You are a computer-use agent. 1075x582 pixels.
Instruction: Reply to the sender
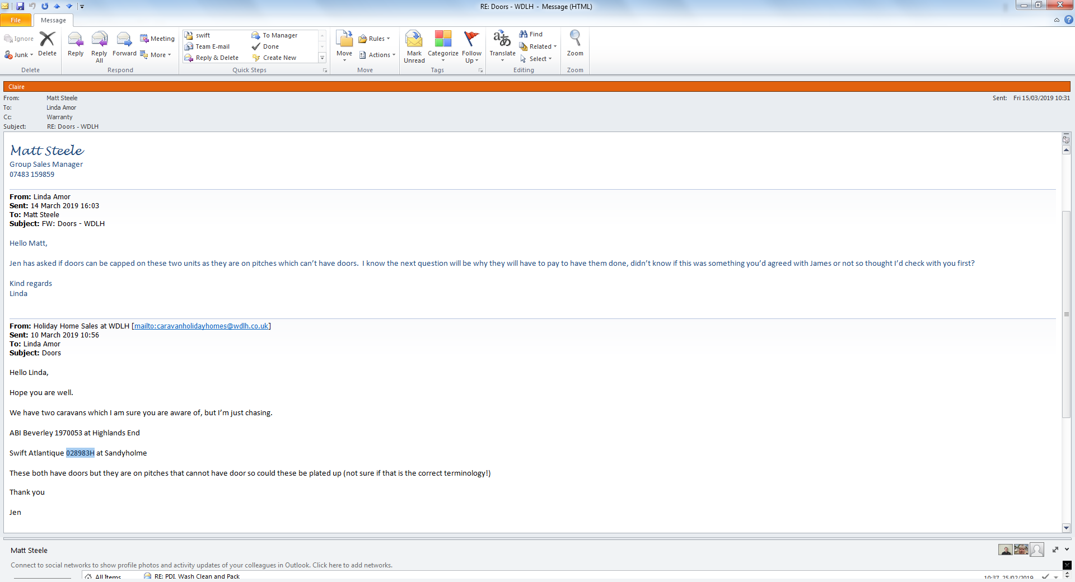[76, 44]
